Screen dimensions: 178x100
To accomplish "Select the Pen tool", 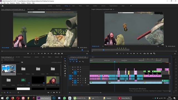I will click(65, 71).
